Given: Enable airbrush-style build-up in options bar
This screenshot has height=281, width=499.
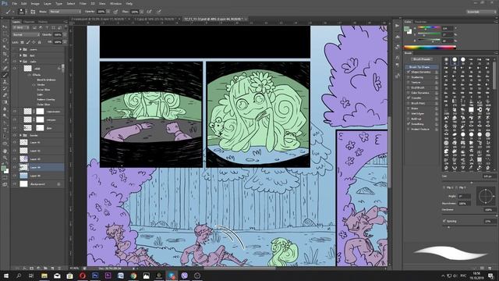Looking at the screenshot, I should coord(149,12).
